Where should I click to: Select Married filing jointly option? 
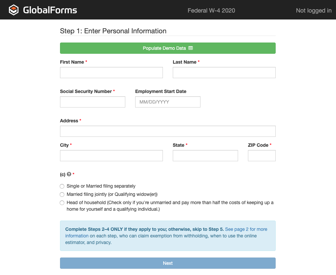point(62,195)
